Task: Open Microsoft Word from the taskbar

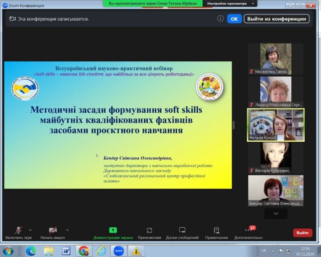Action: pyautogui.click(x=66, y=251)
